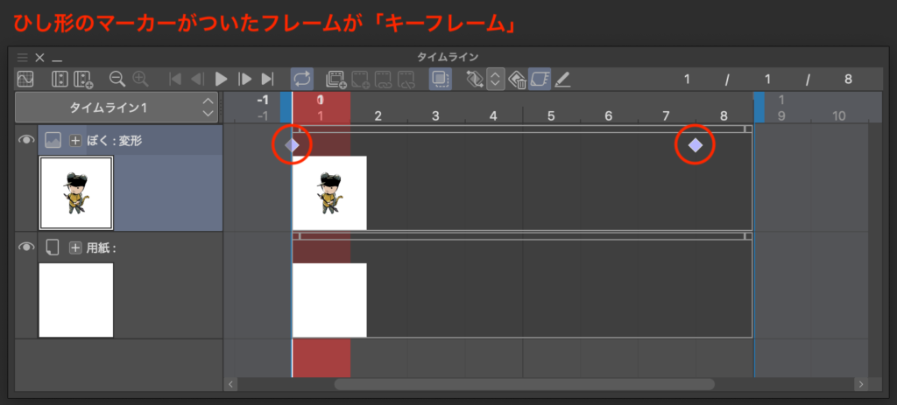The width and height of the screenshot is (897, 405).
Task: Click frame 5 on the timeline ruler
Action: point(551,116)
